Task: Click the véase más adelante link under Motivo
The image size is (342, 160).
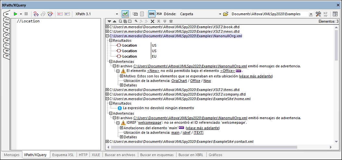Action: pos(256,76)
